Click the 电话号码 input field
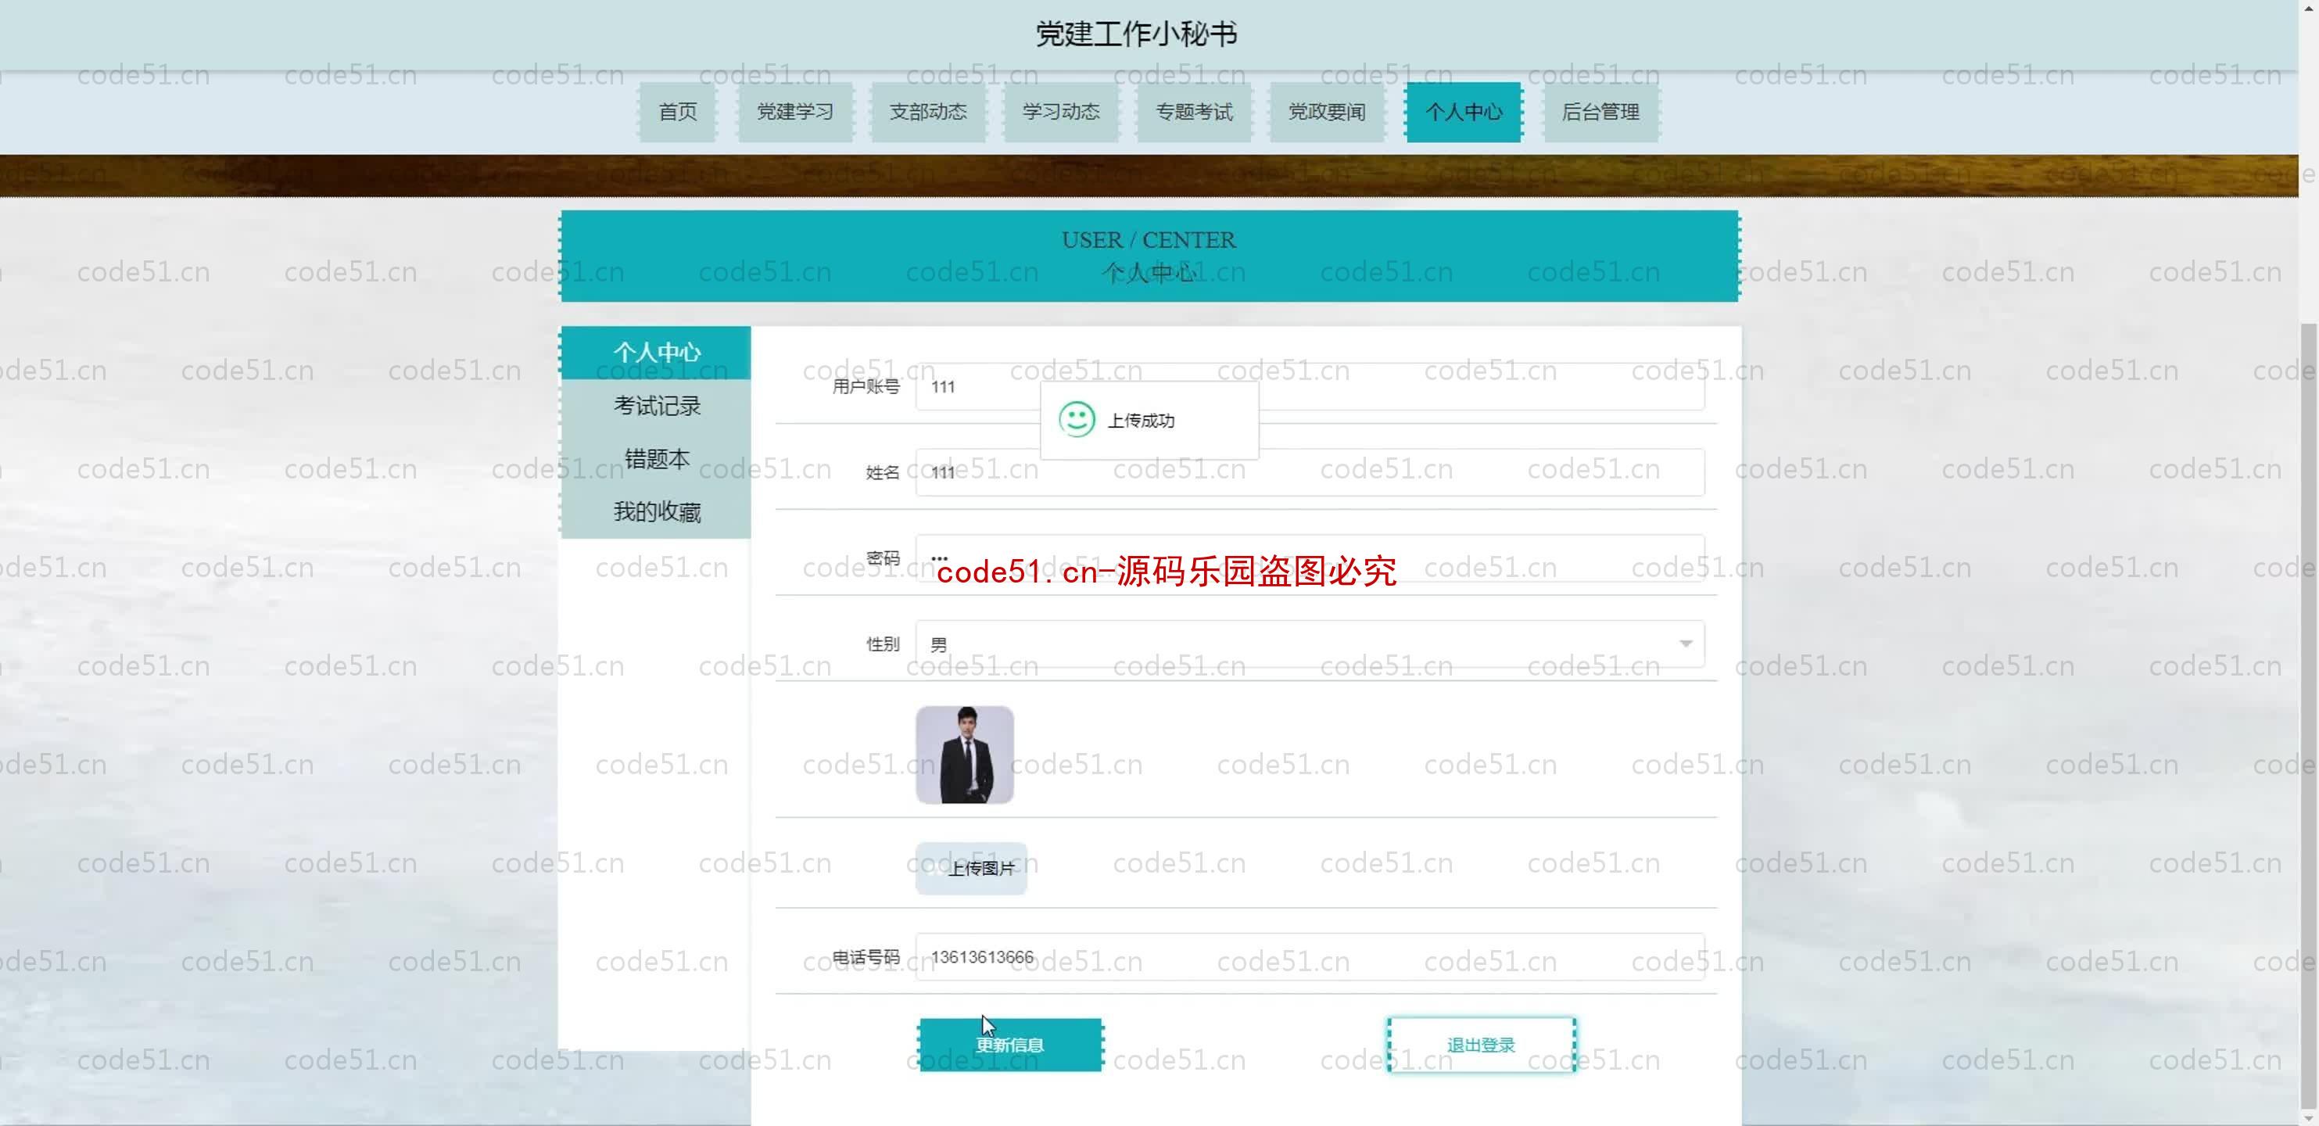 (x=1309, y=957)
